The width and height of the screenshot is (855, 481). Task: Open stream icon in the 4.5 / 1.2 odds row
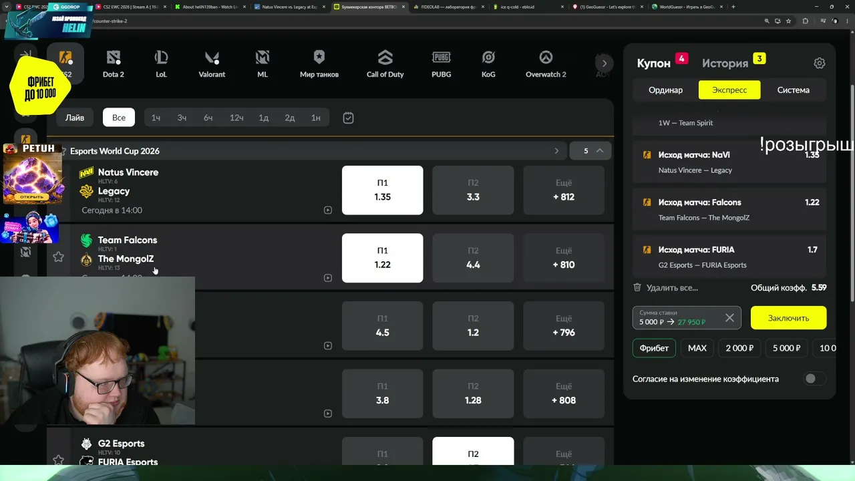click(x=327, y=346)
